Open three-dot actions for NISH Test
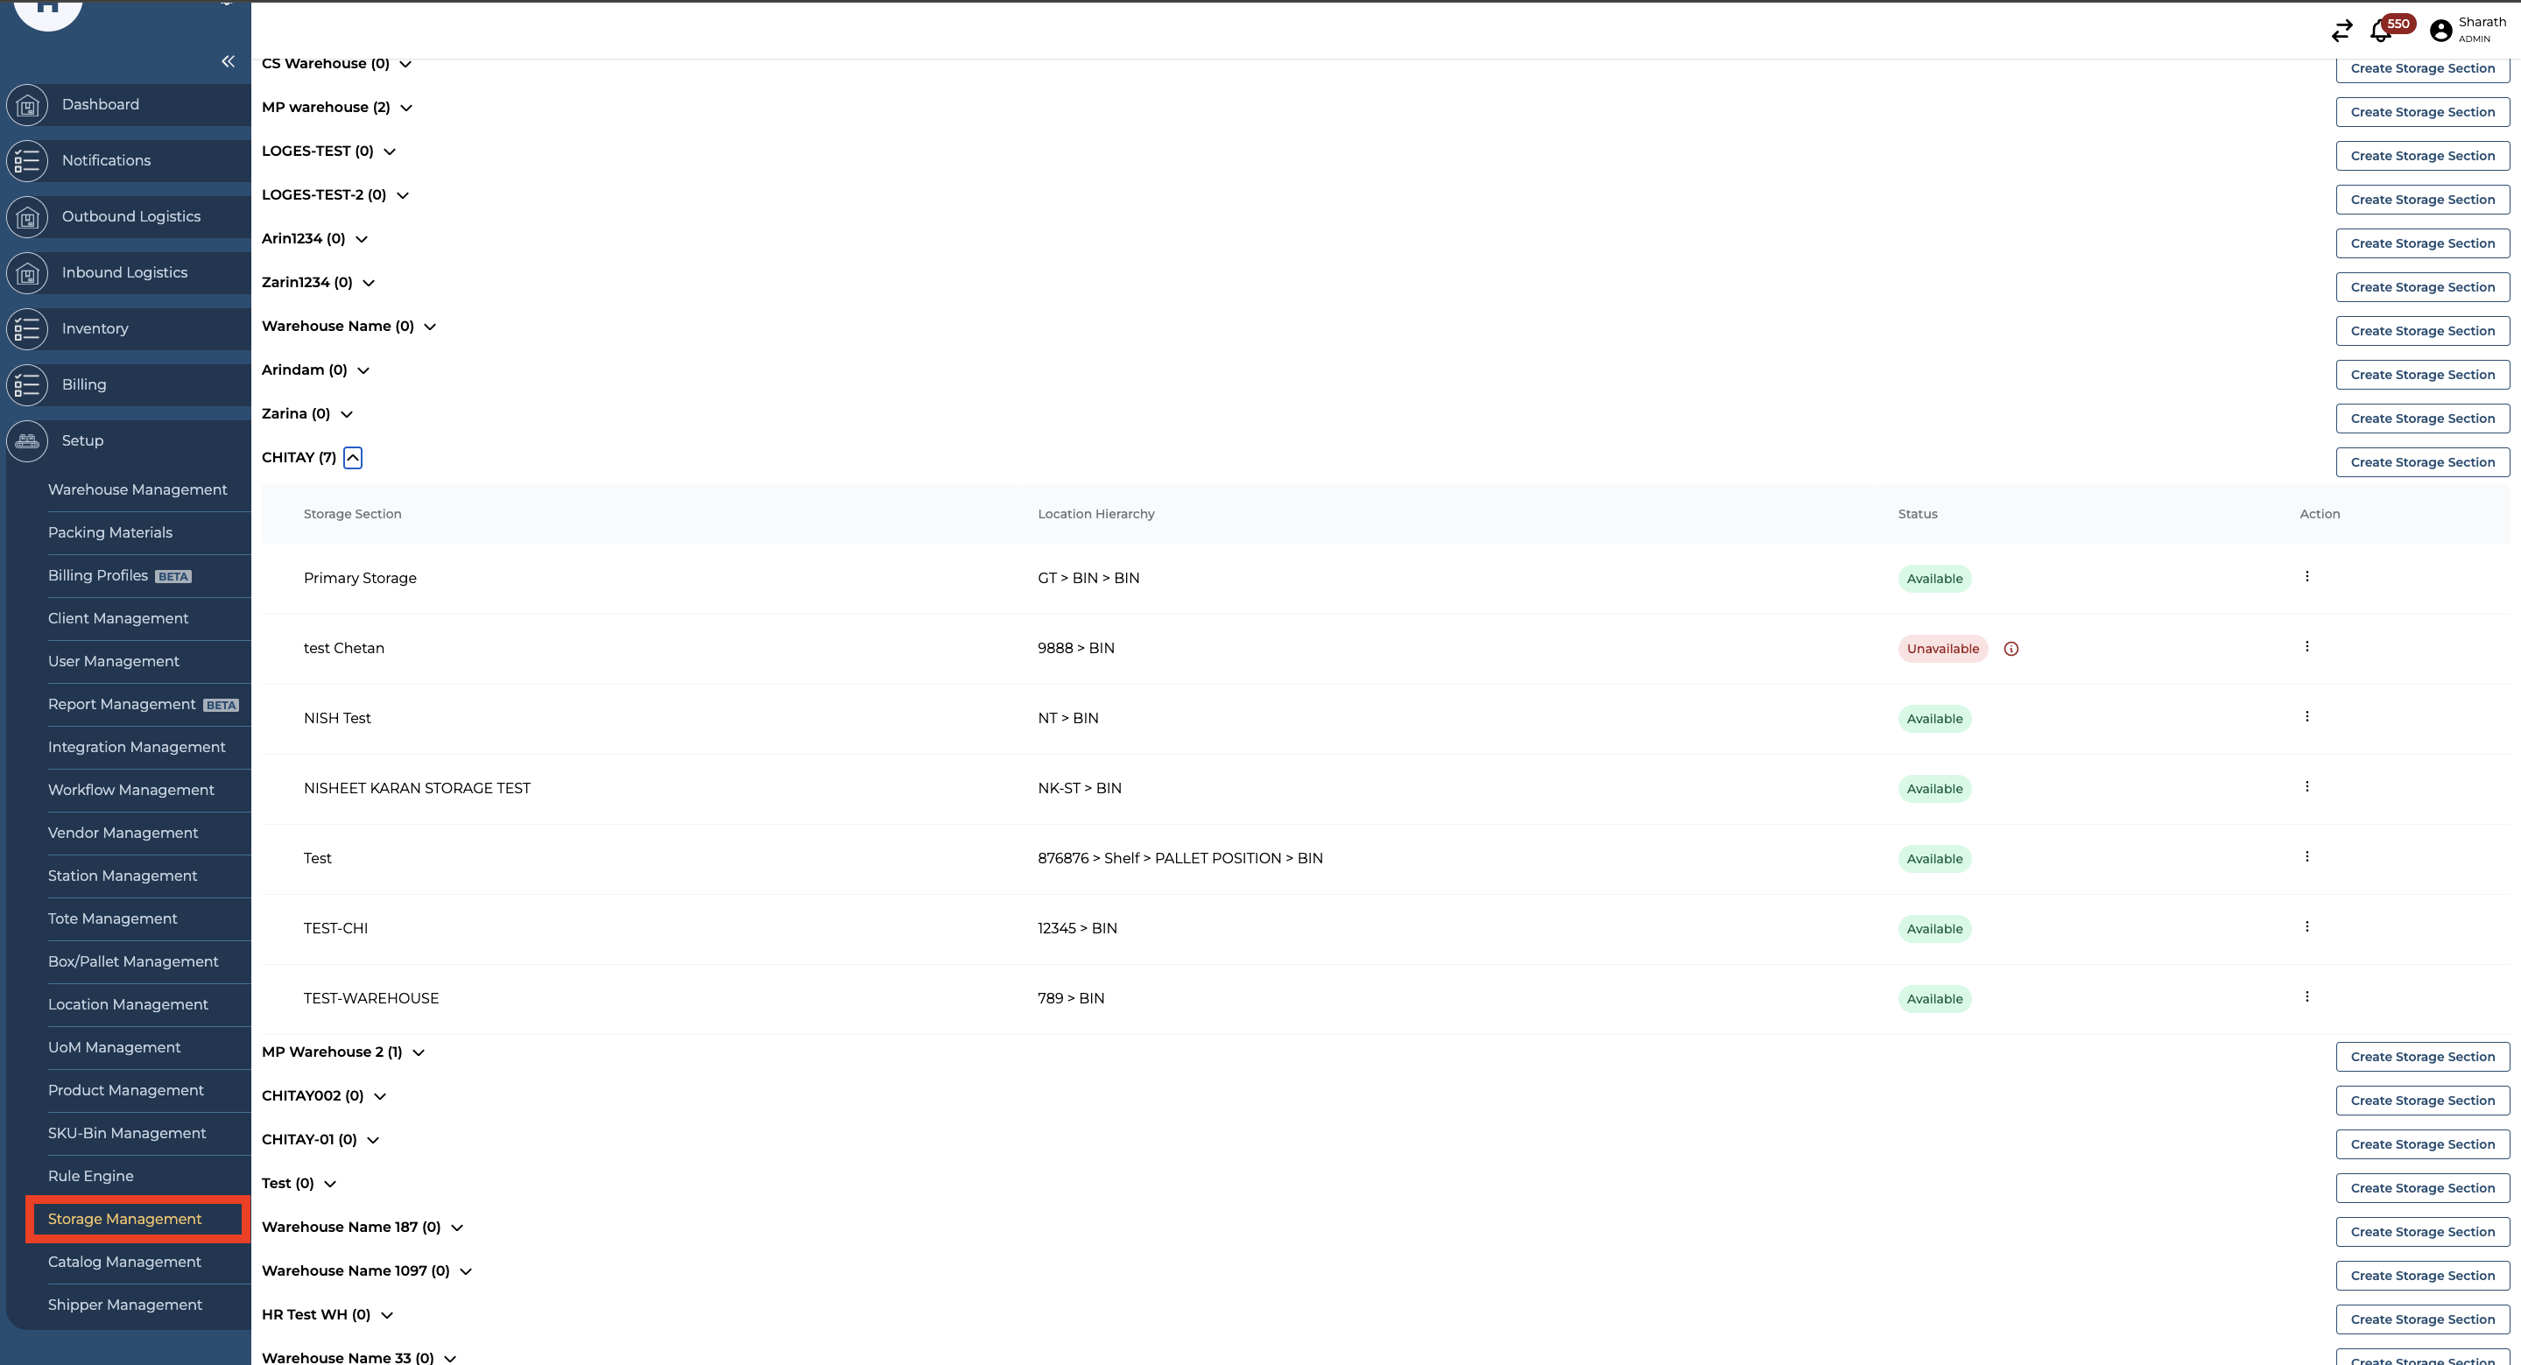This screenshot has height=1365, width=2521. tap(2306, 716)
